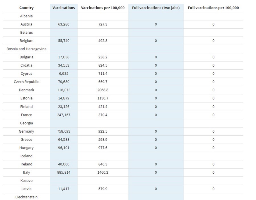The height and width of the screenshot is (200, 256).
Task: Click Austria's vaccinations value 63,280
Action: 64,24
